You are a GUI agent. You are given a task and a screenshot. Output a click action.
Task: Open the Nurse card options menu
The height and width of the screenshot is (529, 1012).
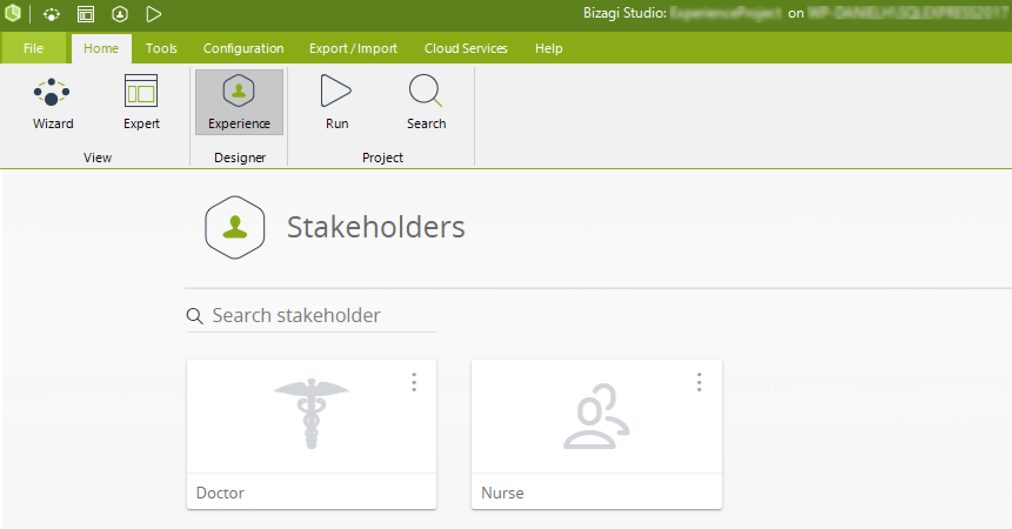(699, 382)
